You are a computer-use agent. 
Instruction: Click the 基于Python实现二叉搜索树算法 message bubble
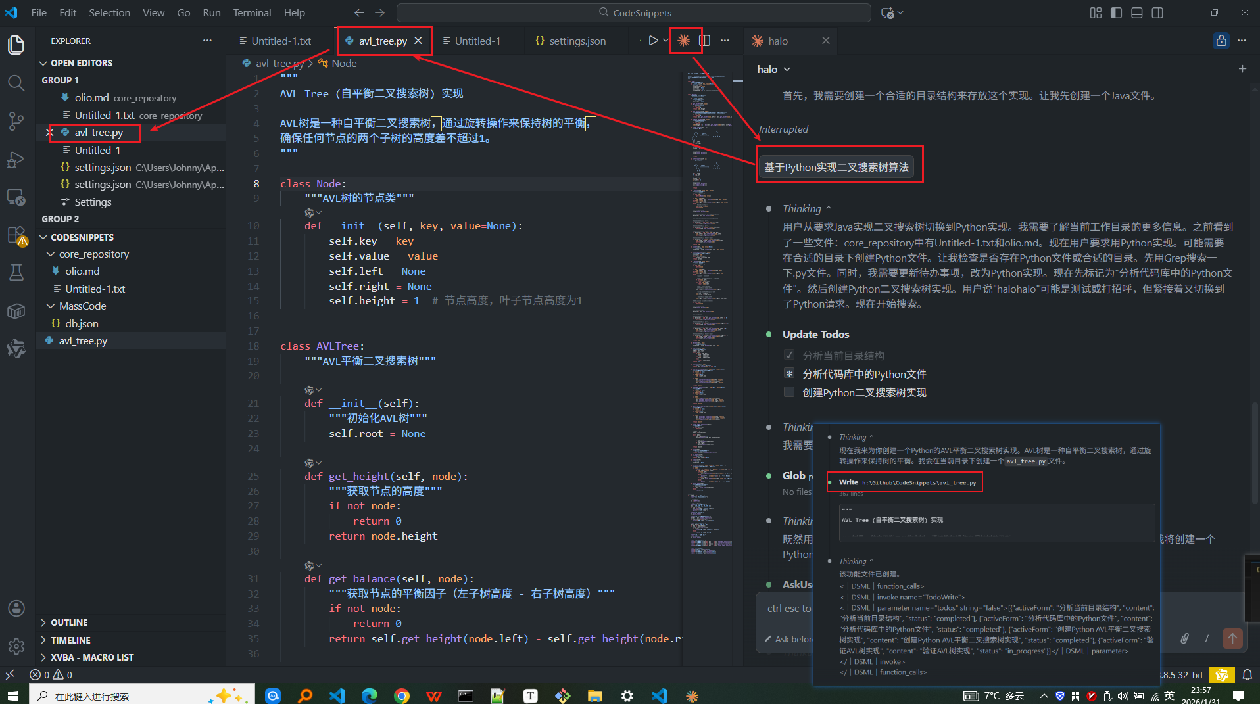pos(836,168)
